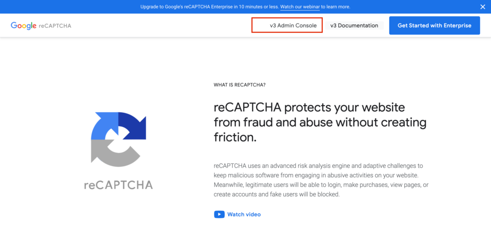
Task: Click the reCAPTCHA wordmark beside Google logo
Action: tap(55, 26)
